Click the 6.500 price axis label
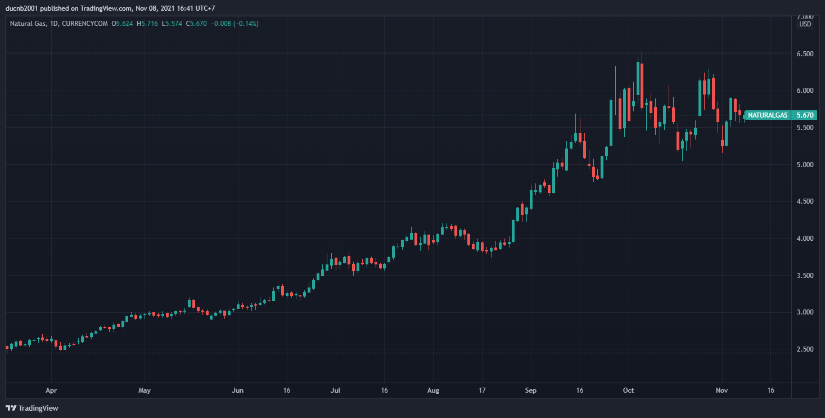Image resolution: width=825 pixels, height=418 pixels. pos(806,54)
